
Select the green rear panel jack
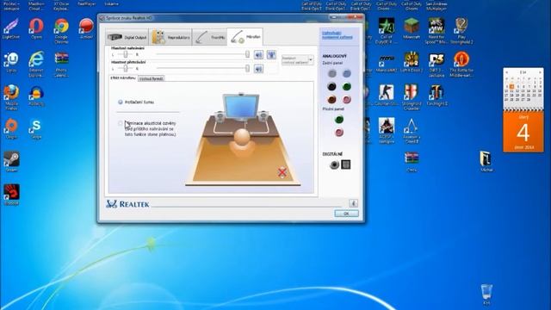346,86
